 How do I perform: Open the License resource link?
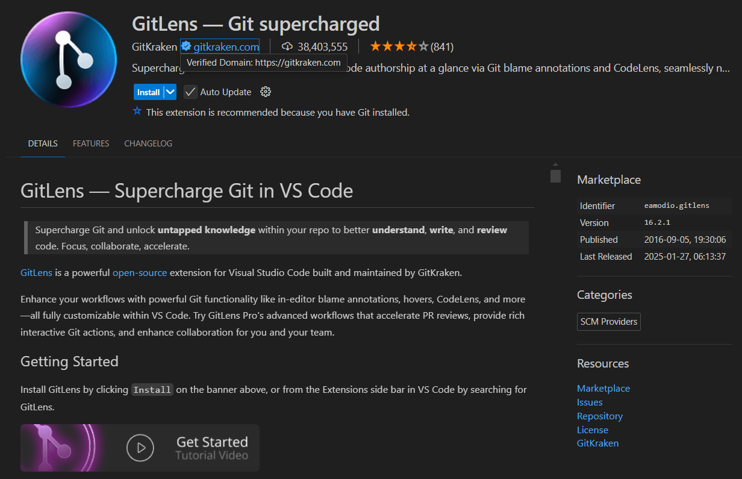coord(593,430)
